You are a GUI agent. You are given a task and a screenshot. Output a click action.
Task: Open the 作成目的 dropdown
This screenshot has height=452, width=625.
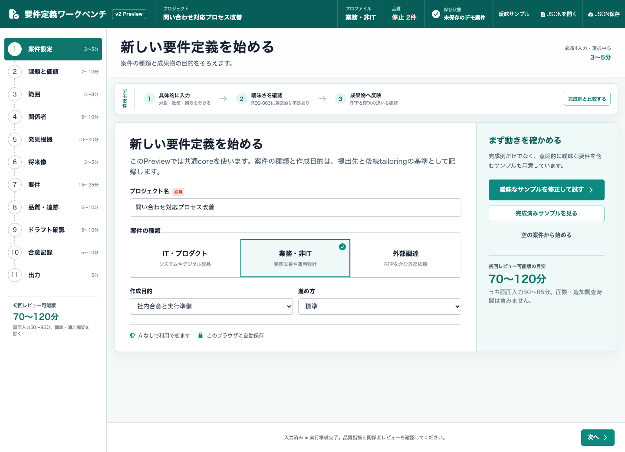[211, 306]
